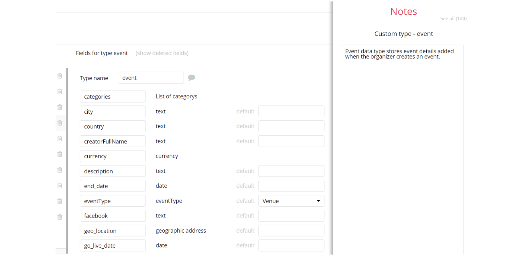Click the end_date default value field
524x256 pixels.
pyautogui.click(x=291, y=186)
